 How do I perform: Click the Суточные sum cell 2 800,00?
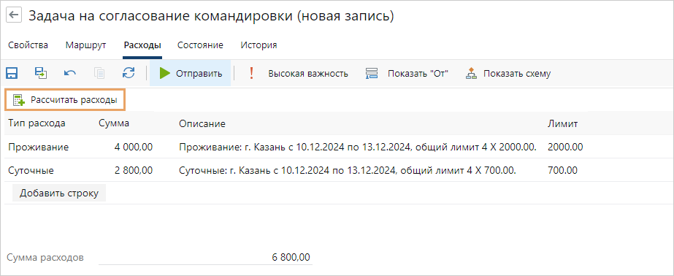133,170
